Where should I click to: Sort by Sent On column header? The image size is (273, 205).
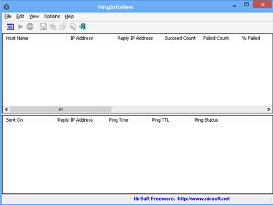coord(28,120)
